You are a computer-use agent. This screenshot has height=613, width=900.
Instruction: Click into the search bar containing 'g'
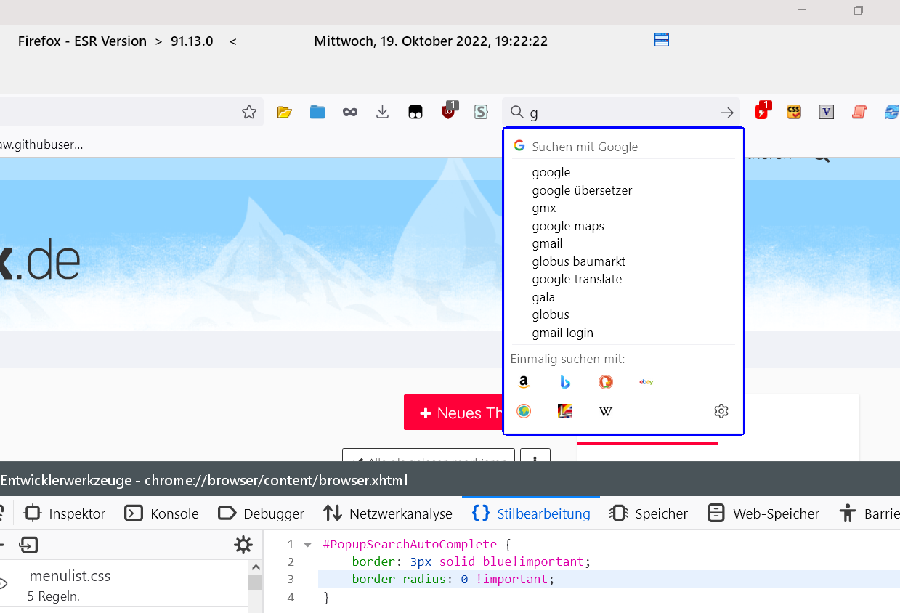point(621,113)
